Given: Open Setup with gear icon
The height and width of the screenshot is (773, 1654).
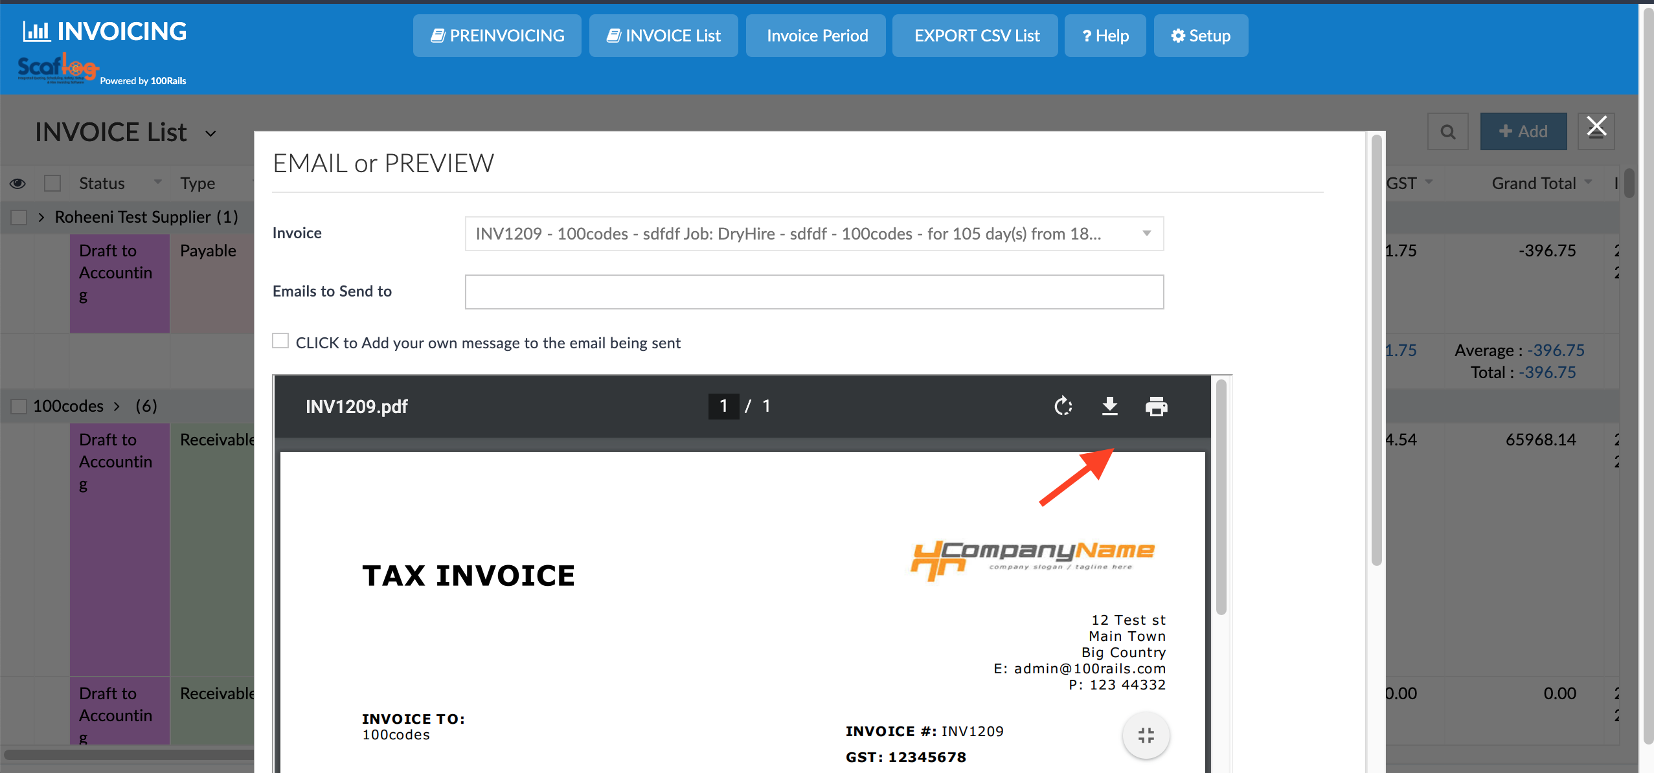Looking at the screenshot, I should pos(1201,36).
